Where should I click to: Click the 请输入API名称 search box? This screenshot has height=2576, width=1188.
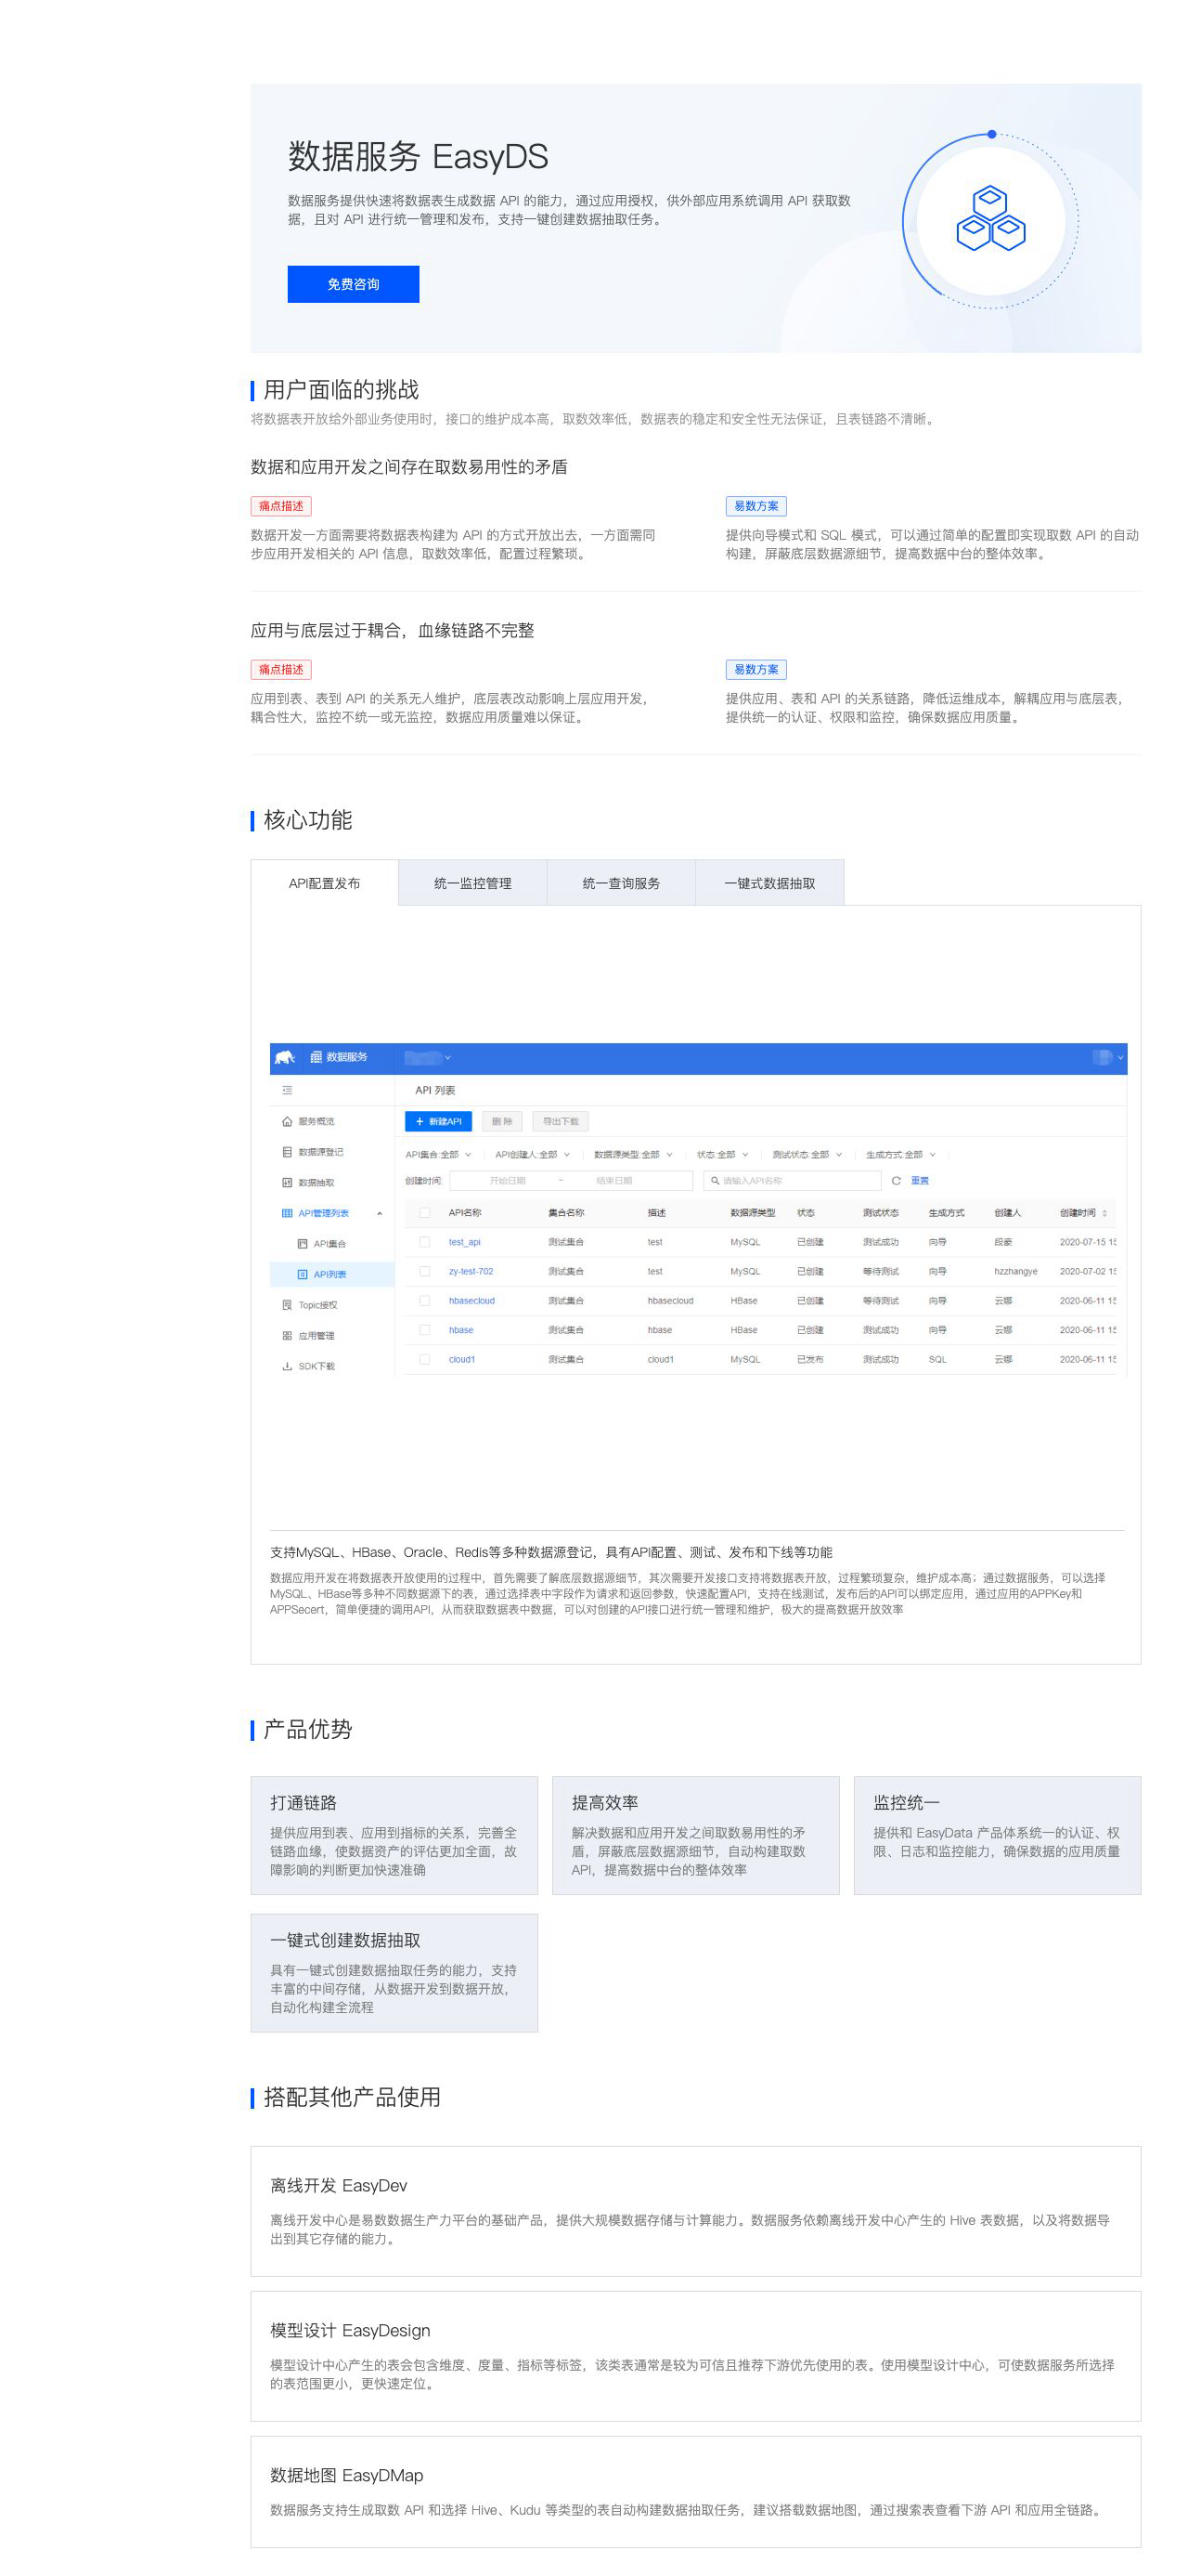[793, 1181]
